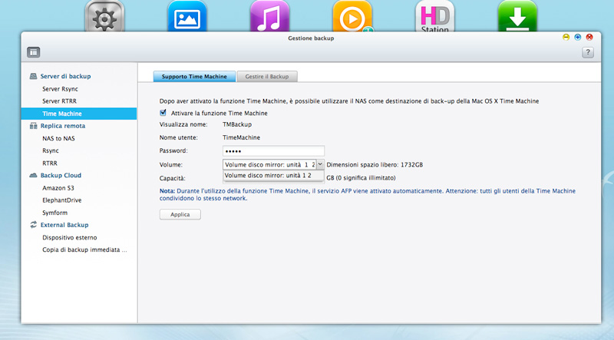614x340 pixels.
Task: Click the Applica button
Action: coord(180,215)
